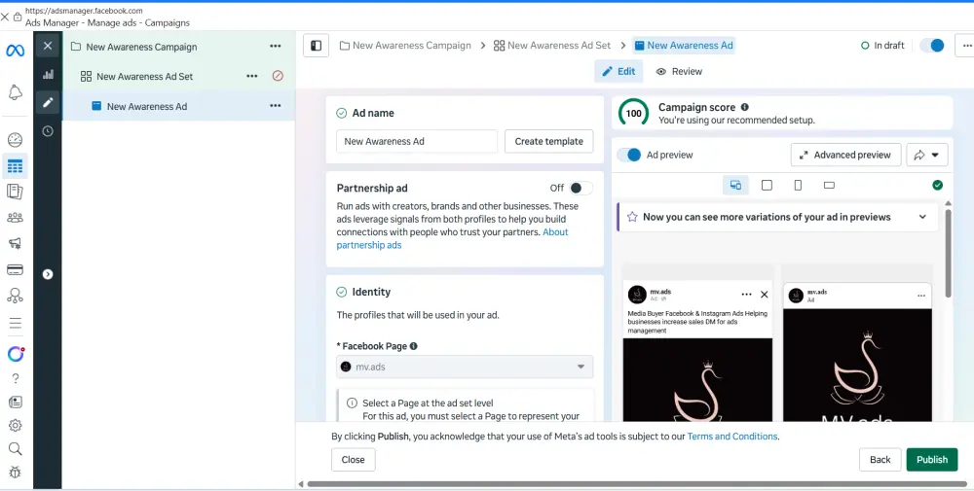The width and height of the screenshot is (974, 491).
Task: Go to New Awareness Ad Set breadcrumb
Action: click(x=552, y=46)
